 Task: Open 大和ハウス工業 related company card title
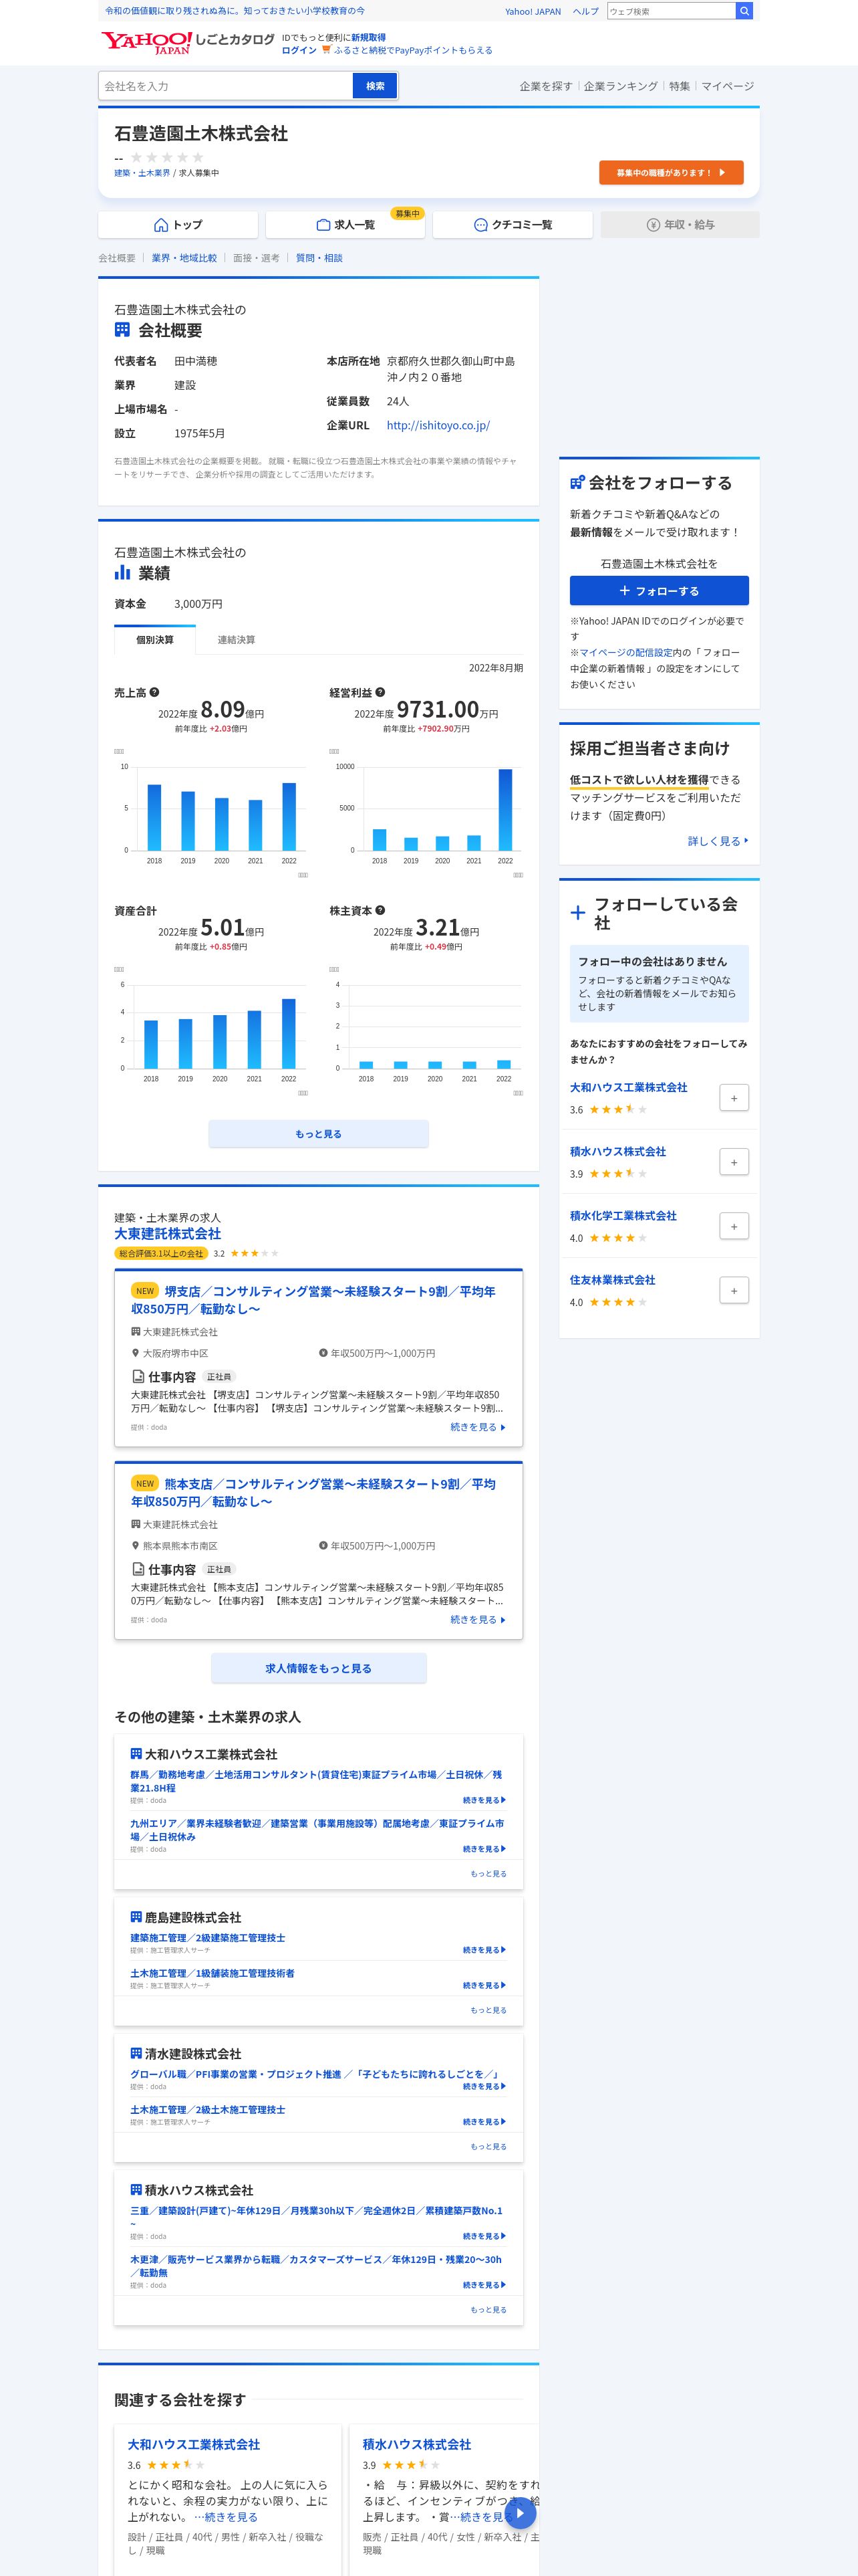point(194,2444)
